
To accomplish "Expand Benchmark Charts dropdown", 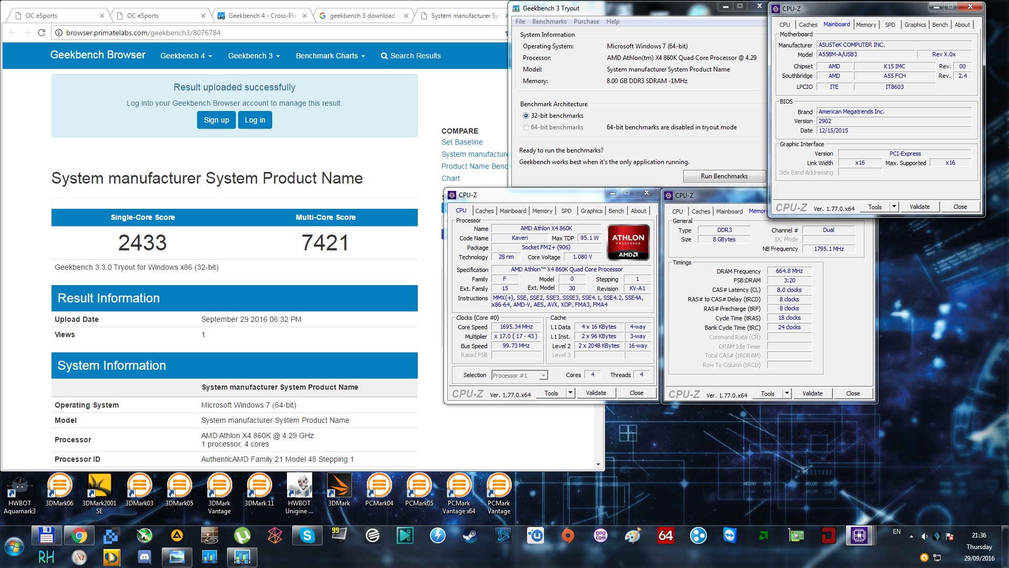I will point(330,56).
